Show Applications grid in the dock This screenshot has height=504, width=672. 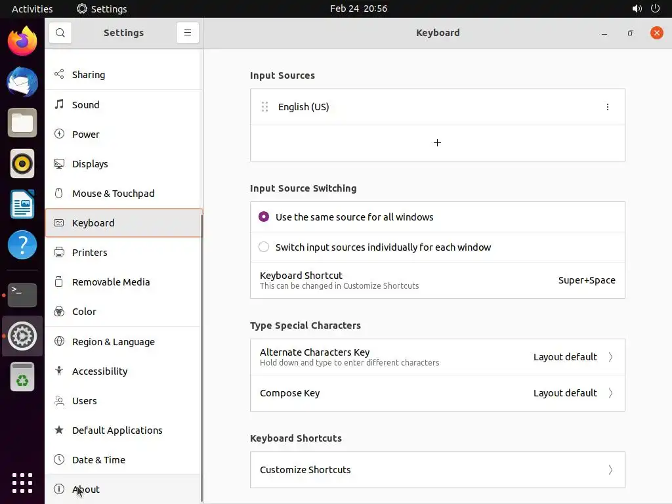[22, 482]
